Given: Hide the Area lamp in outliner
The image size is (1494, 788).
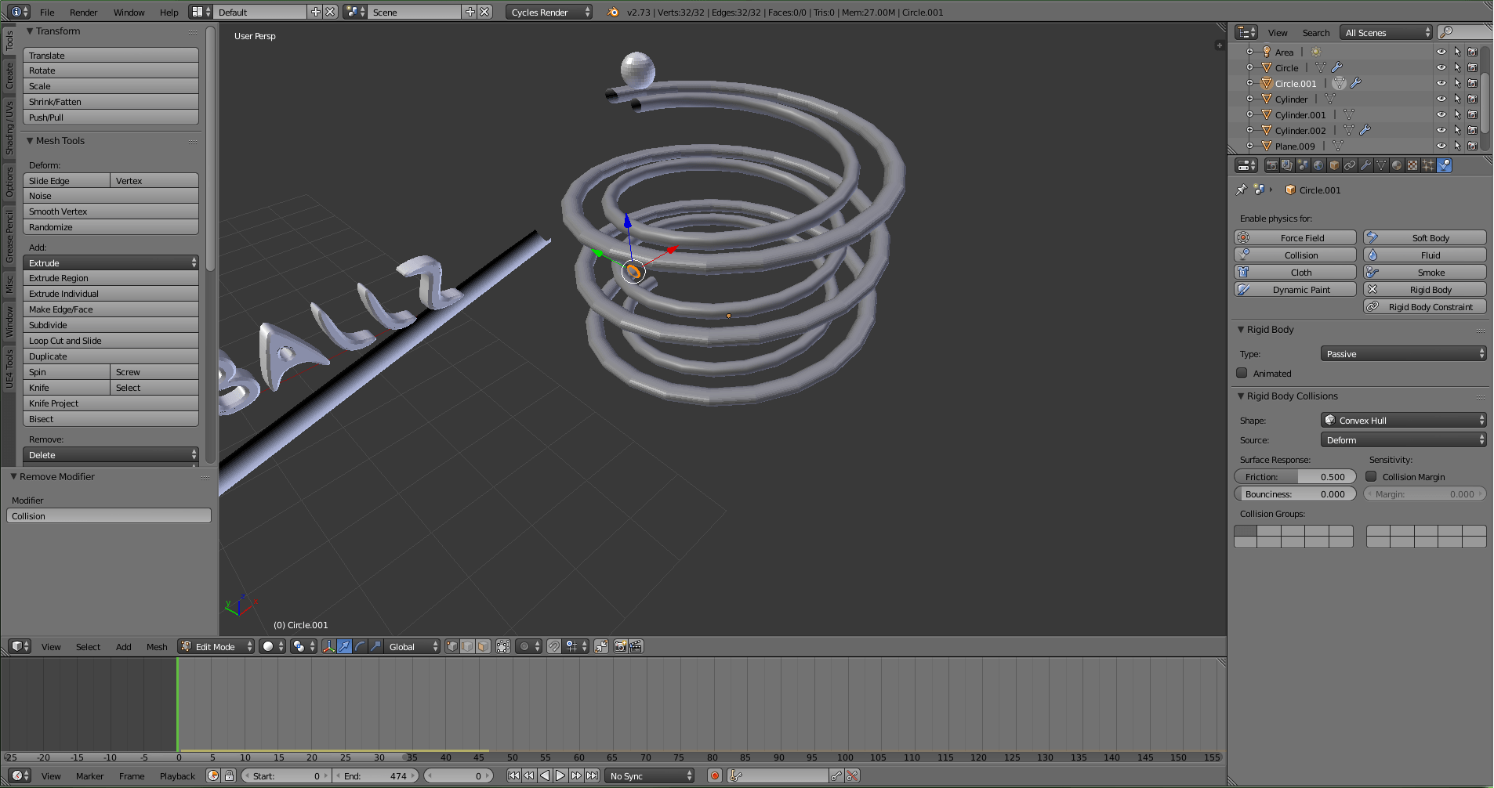Looking at the screenshot, I should coord(1441,52).
